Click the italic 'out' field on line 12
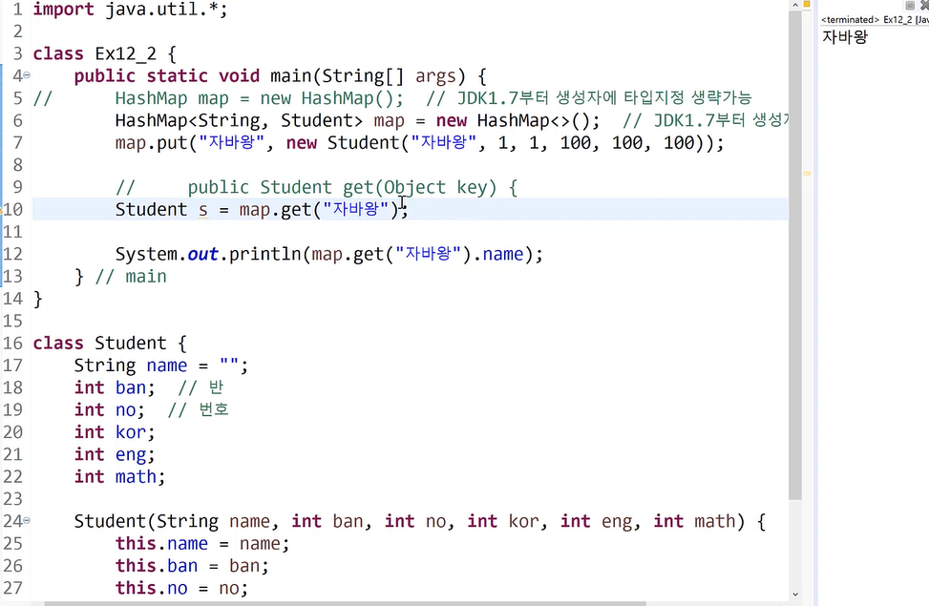 [x=202, y=254]
